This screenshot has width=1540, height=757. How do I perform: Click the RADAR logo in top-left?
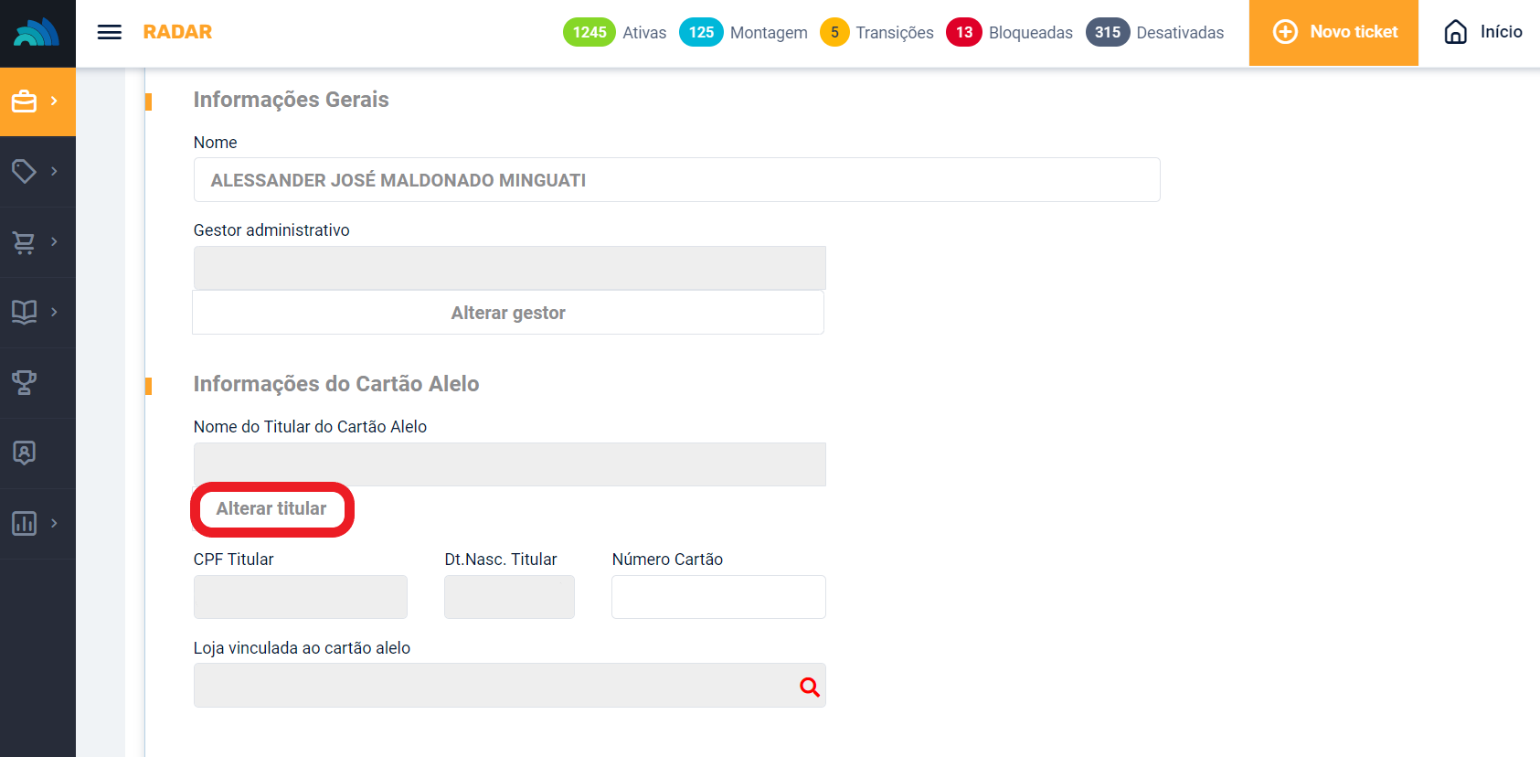(x=37, y=33)
